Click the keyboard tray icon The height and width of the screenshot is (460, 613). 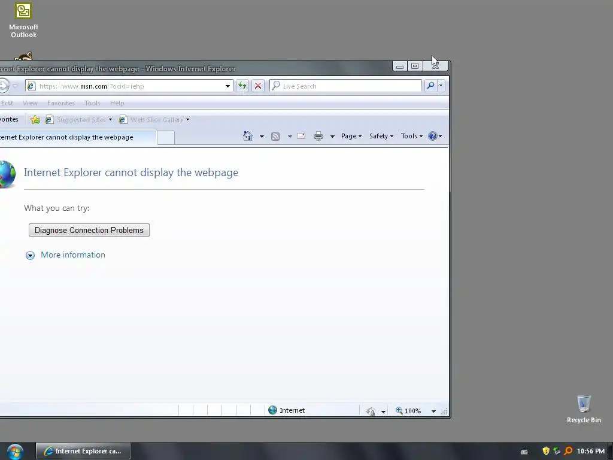[x=524, y=452]
